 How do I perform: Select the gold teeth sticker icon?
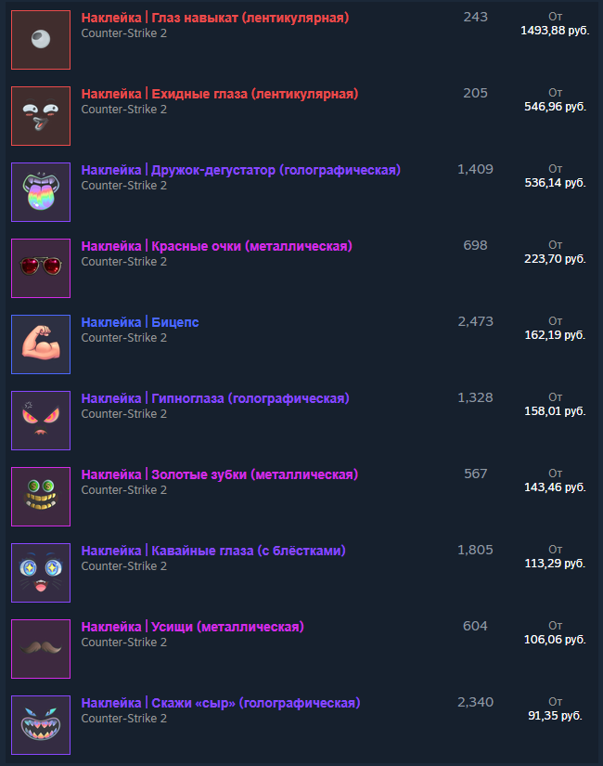click(x=41, y=497)
